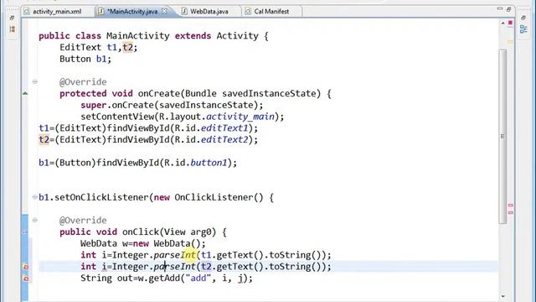This screenshot has width=536, height=302.
Task: Click the vertical scrollbar thumb
Action: click(x=502, y=136)
